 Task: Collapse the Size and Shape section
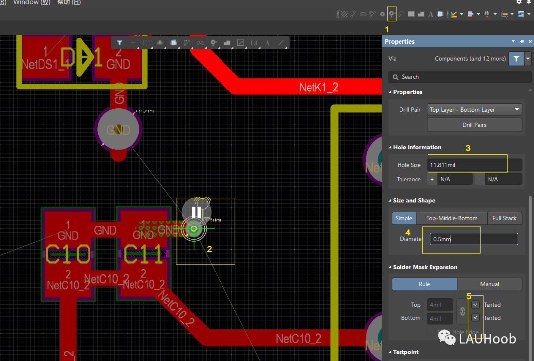[390, 201]
